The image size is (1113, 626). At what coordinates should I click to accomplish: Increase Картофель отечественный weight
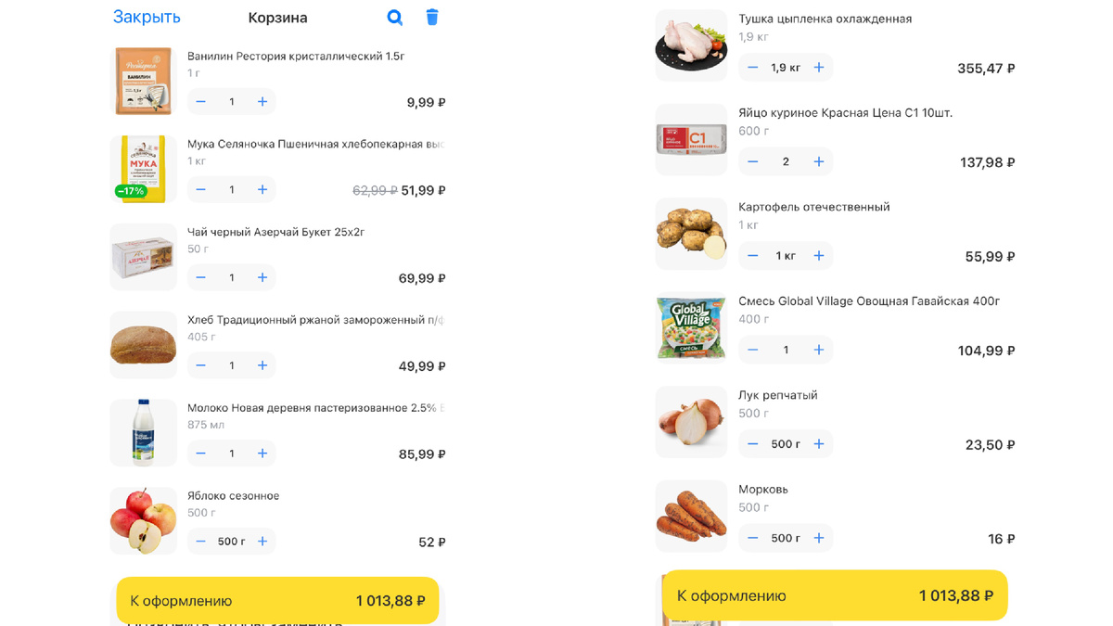pos(818,255)
